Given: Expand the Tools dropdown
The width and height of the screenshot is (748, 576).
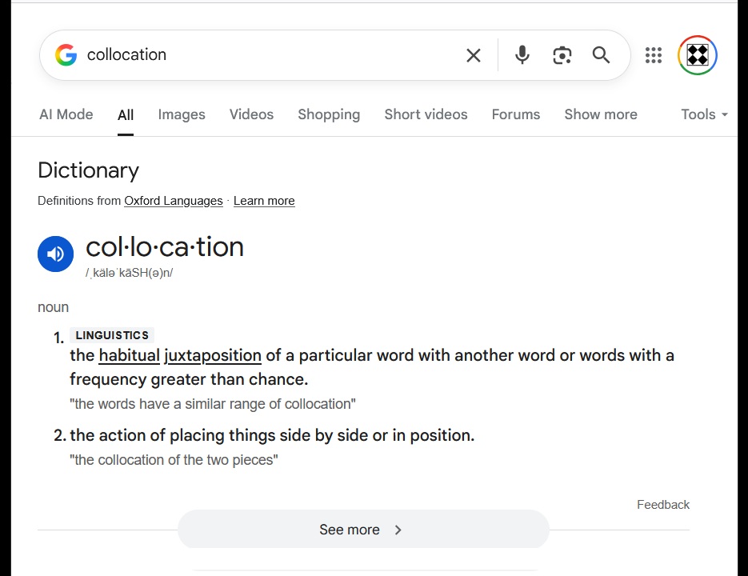Looking at the screenshot, I should click(x=704, y=114).
